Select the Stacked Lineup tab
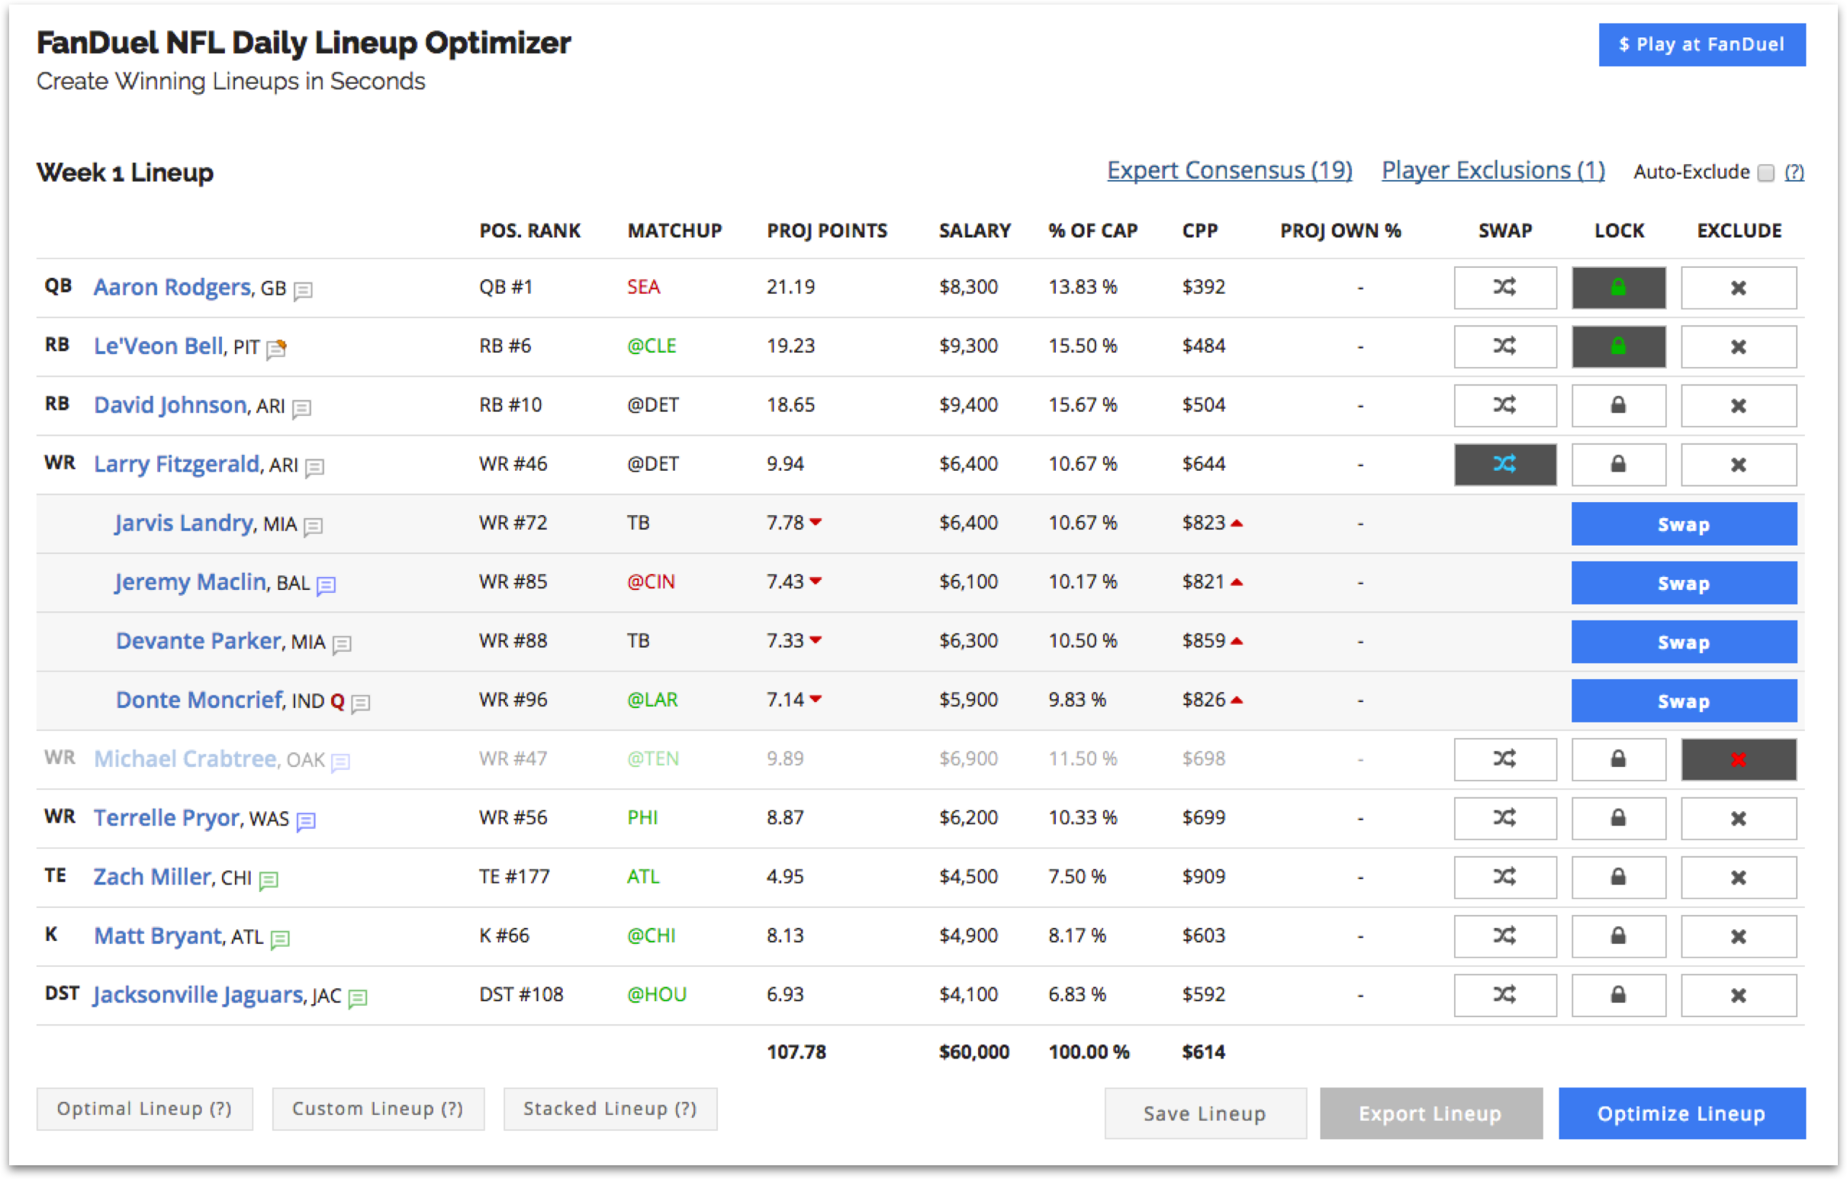The width and height of the screenshot is (1847, 1179). [x=610, y=1110]
